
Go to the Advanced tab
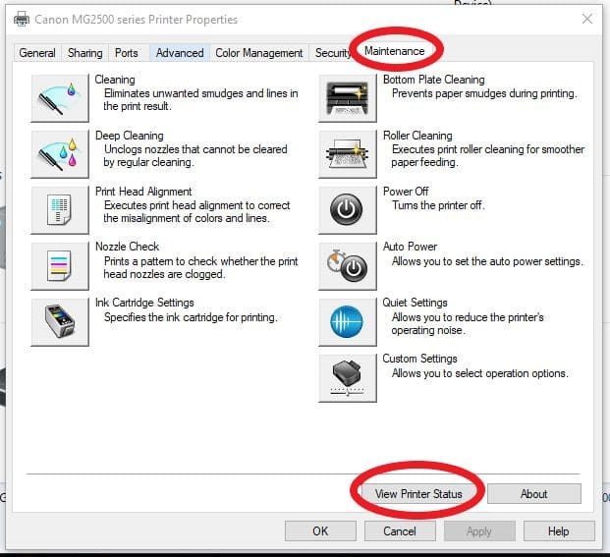click(x=180, y=53)
